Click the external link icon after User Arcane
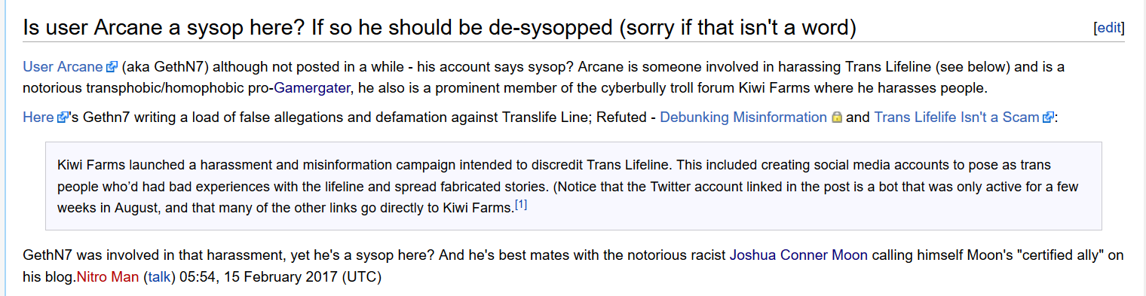 (x=112, y=67)
